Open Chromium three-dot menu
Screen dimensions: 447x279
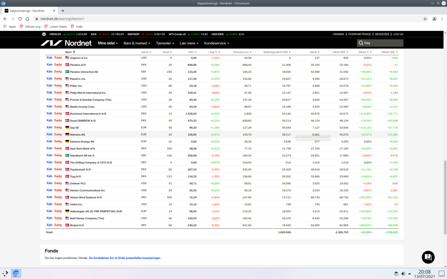(x=442, y=19)
